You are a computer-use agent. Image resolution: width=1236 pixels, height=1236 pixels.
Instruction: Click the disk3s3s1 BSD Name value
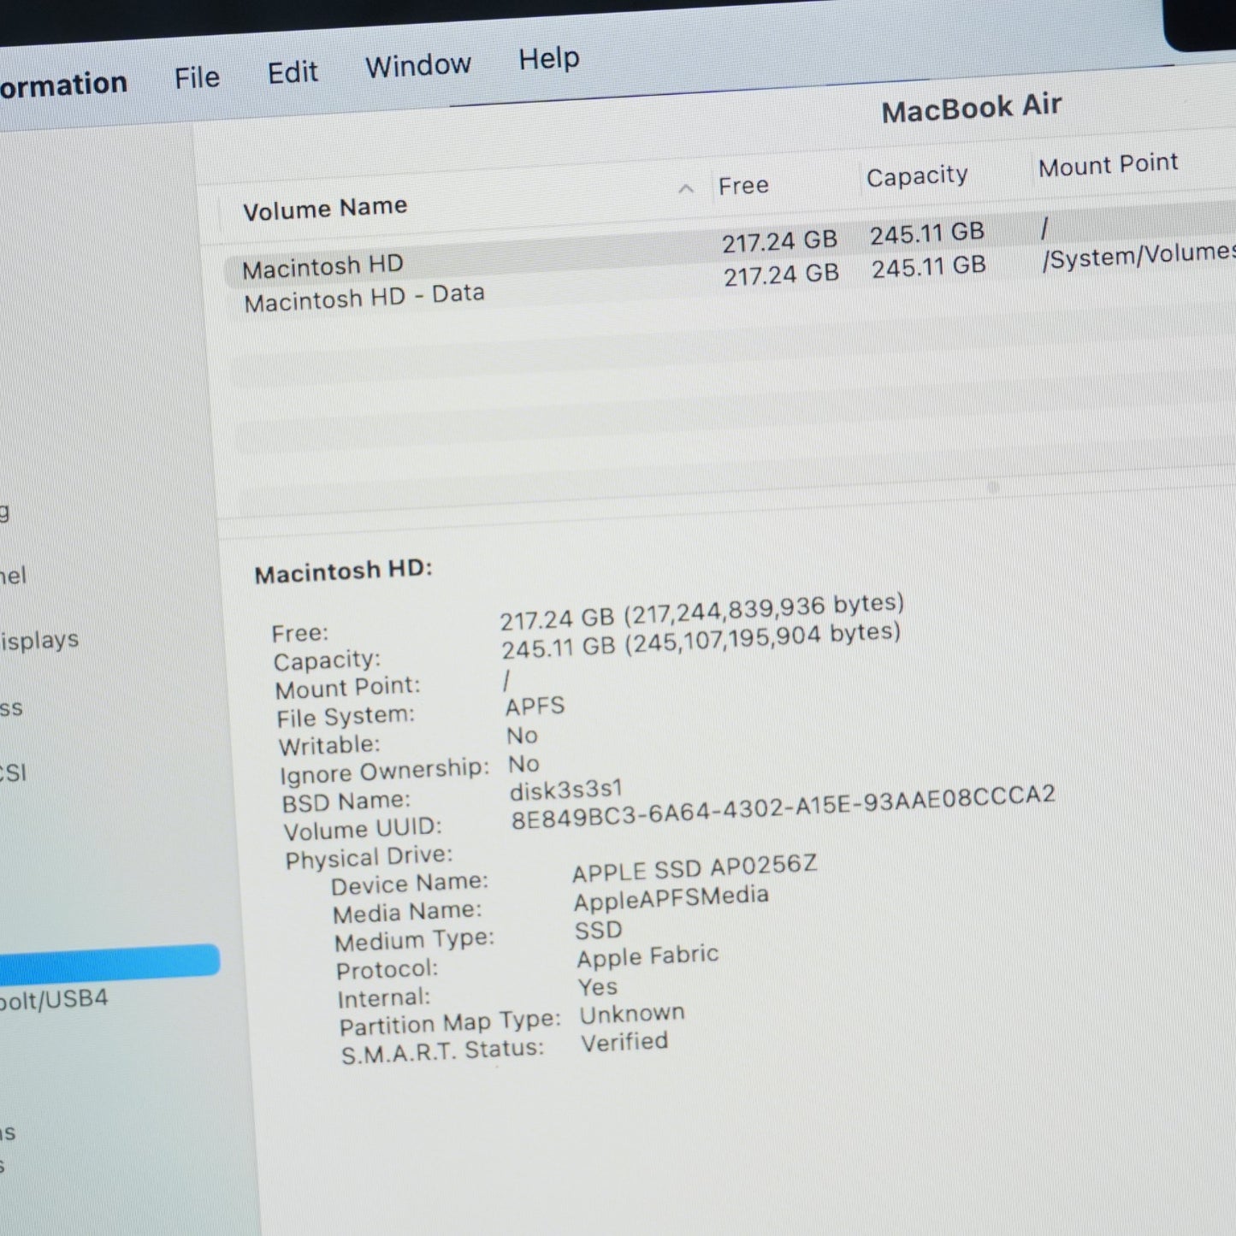click(x=565, y=790)
